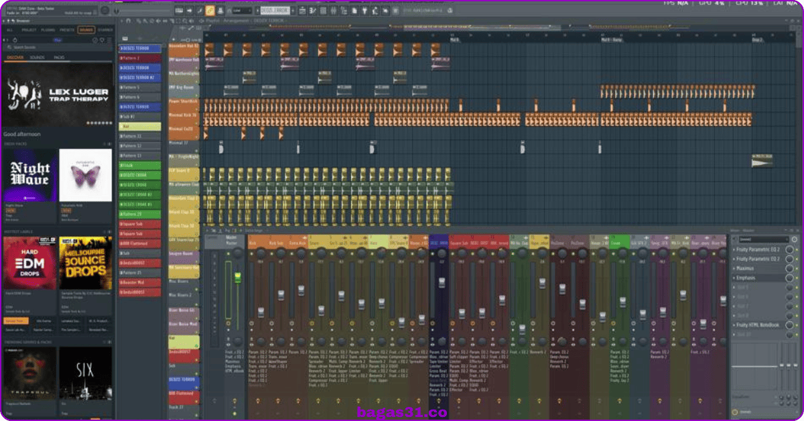This screenshot has height=421, width=804.
Task: Toggle Maximus effect slot enable LED
Action: tap(797, 268)
